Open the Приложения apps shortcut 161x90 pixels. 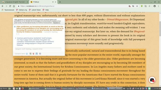click(8, 10)
